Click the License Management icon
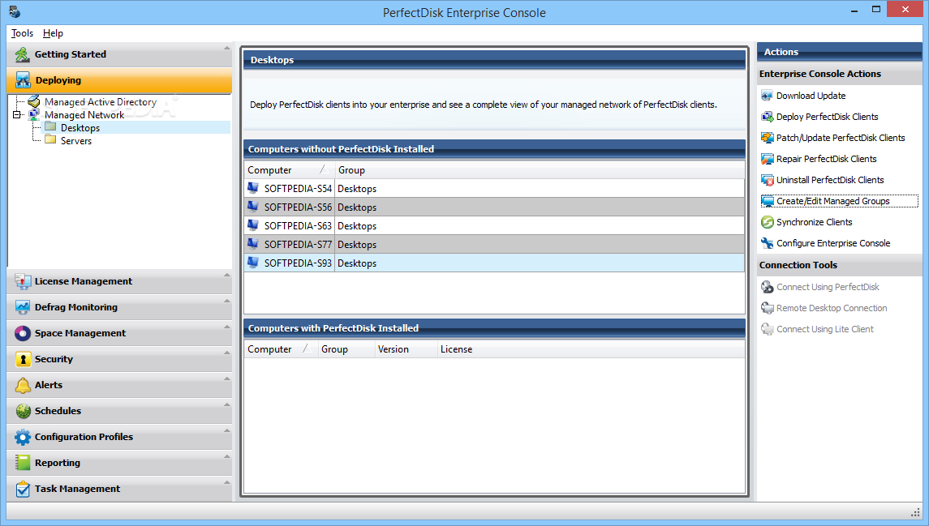This screenshot has width=929, height=526. 23,281
